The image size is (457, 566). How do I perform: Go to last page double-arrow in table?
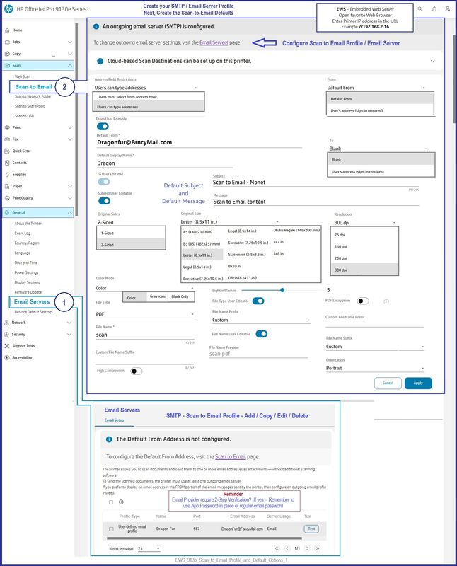tap(318, 548)
